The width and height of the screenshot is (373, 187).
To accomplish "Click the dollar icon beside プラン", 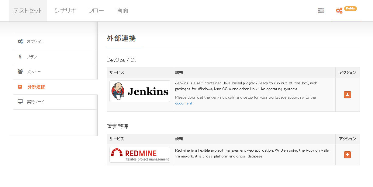I will (x=20, y=57).
